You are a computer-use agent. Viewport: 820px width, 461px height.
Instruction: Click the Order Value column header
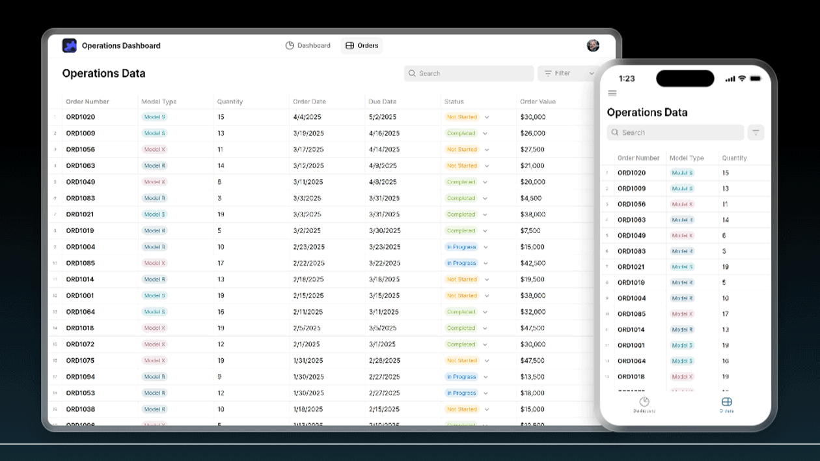[x=538, y=102]
